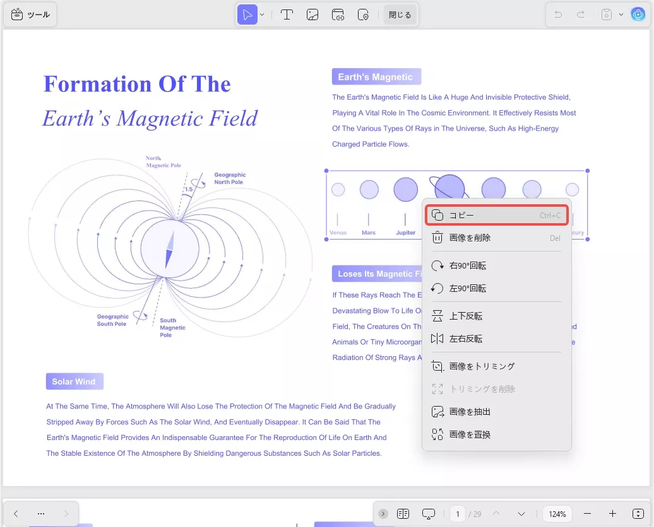Toggle the two-page reading view icon
654x527 pixels.
(x=403, y=514)
